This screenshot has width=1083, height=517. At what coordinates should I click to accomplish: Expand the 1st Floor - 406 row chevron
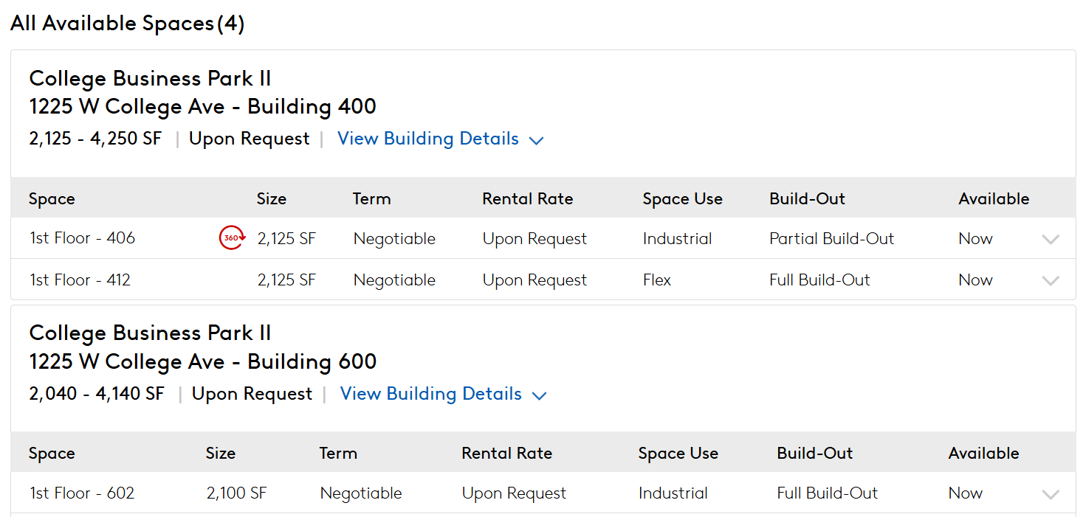[x=1050, y=239]
